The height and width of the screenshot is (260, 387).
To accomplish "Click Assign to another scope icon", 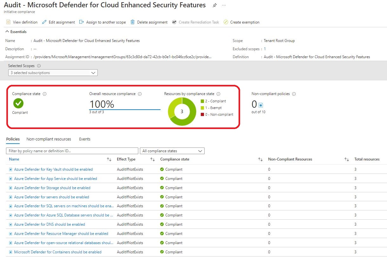I will click(x=82, y=22).
